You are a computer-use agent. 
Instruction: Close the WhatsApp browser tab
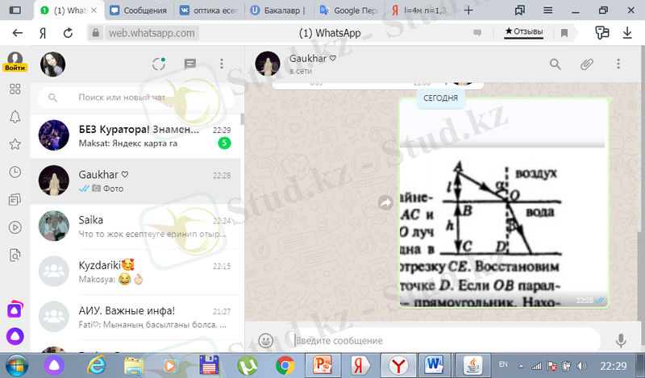(x=94, y=10)
